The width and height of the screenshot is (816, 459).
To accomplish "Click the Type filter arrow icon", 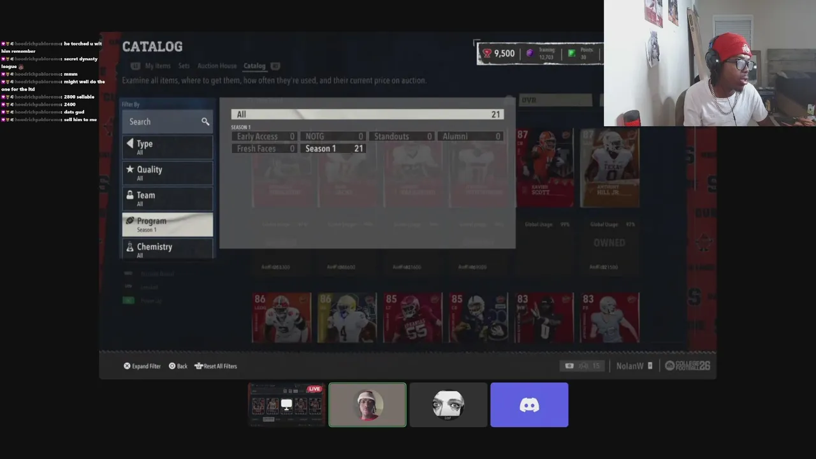I will click(x=130, y=143).
